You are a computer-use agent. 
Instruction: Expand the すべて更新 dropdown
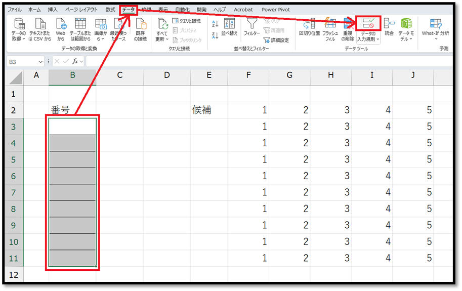pos(161,39)
